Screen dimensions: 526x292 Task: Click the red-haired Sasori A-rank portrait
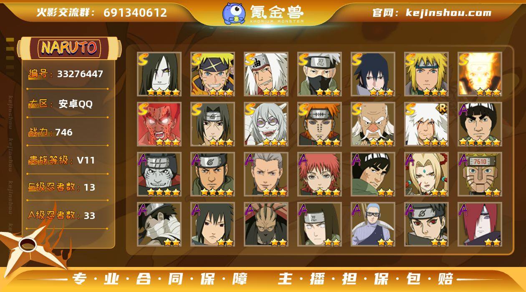coord(319,174)
